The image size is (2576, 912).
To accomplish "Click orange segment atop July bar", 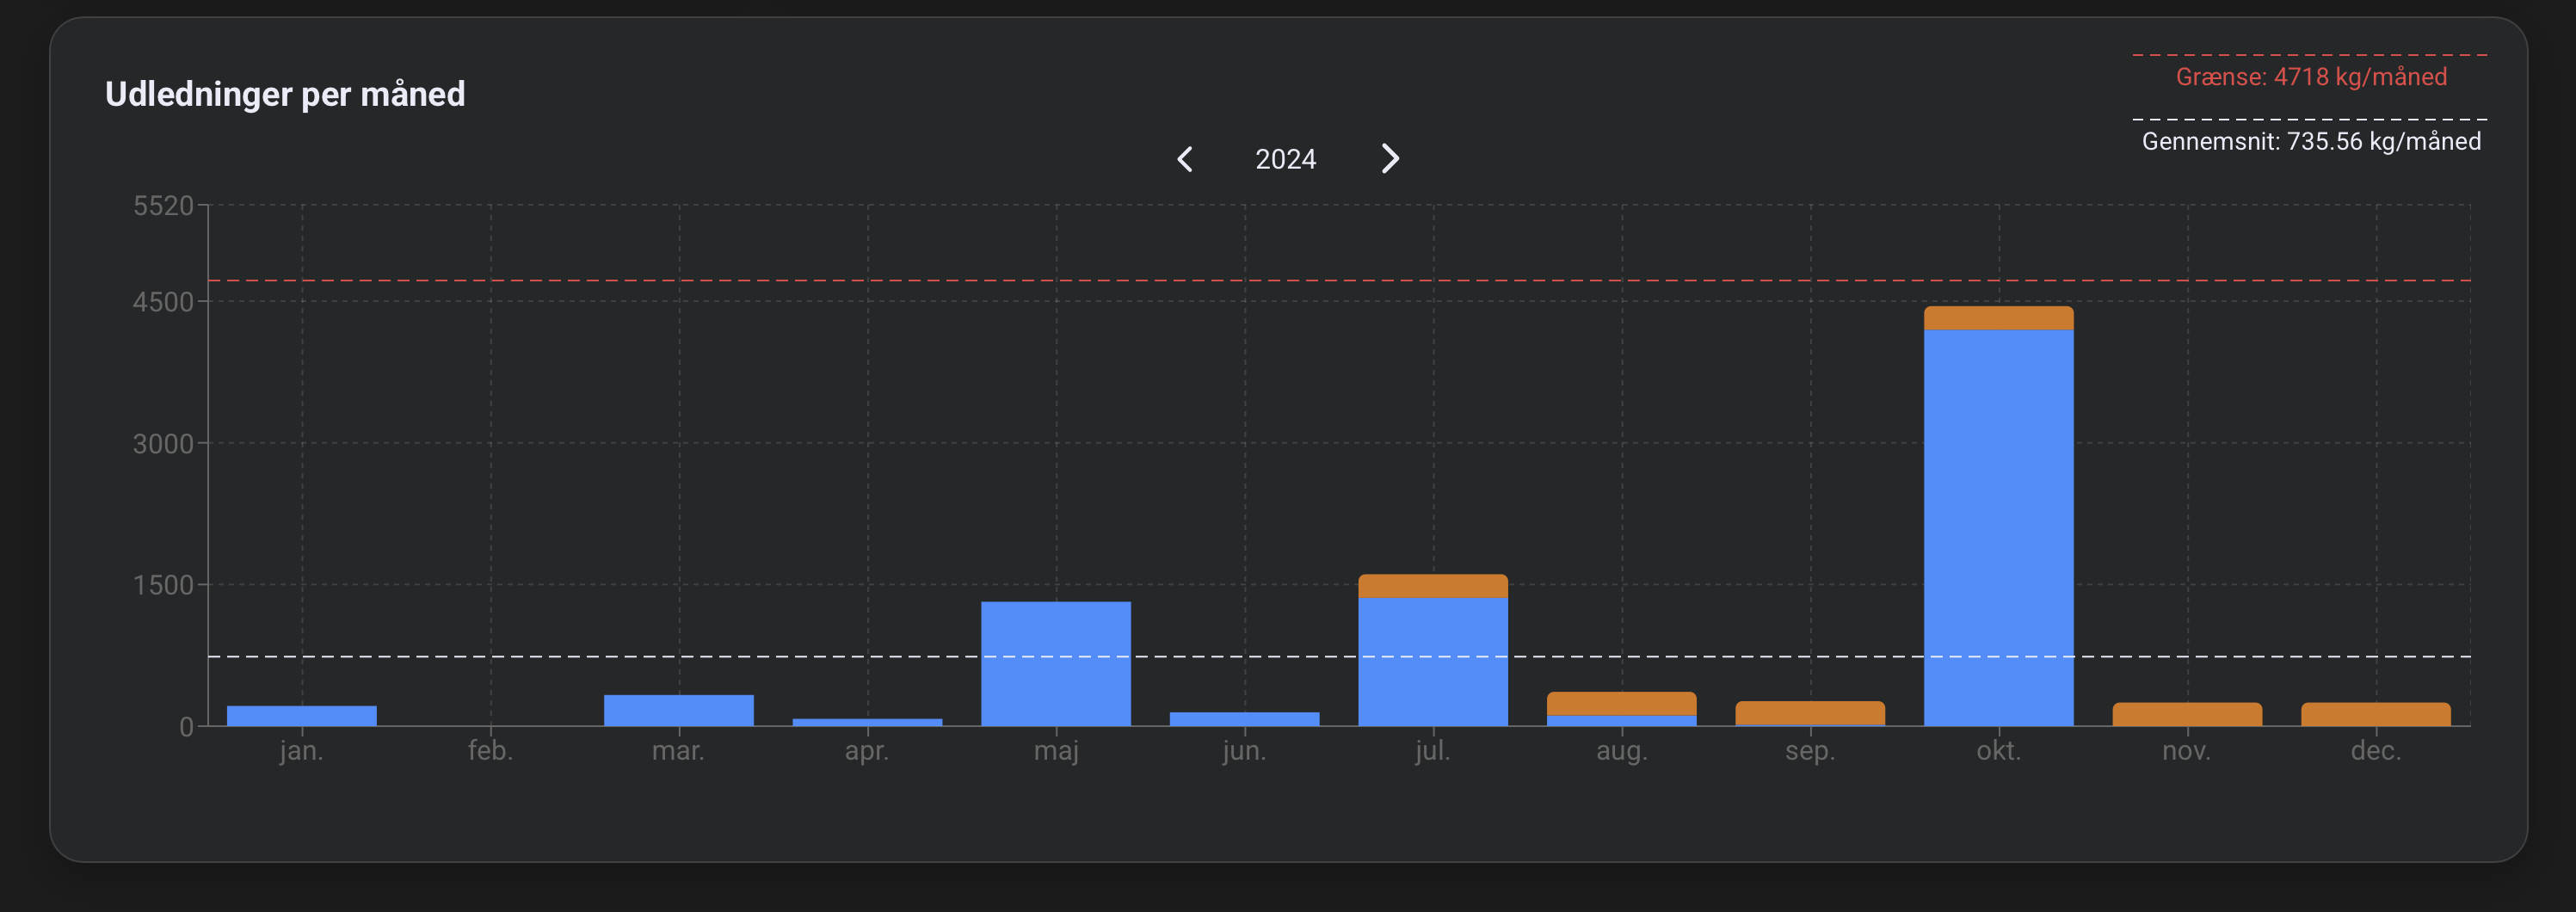I will click(1433, 586).
